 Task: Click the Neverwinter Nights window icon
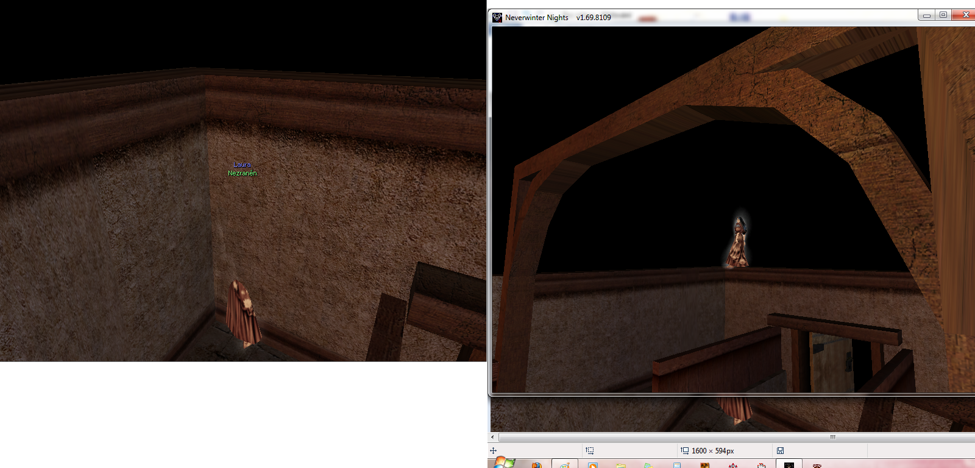(x=497, y=17)
